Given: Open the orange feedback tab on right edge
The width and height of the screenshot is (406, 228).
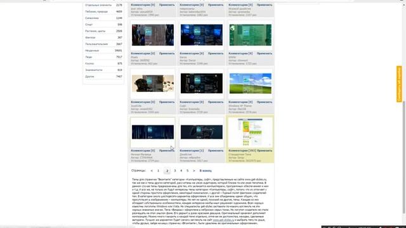Looking at the screenshot, I should (x=399, y=84).
